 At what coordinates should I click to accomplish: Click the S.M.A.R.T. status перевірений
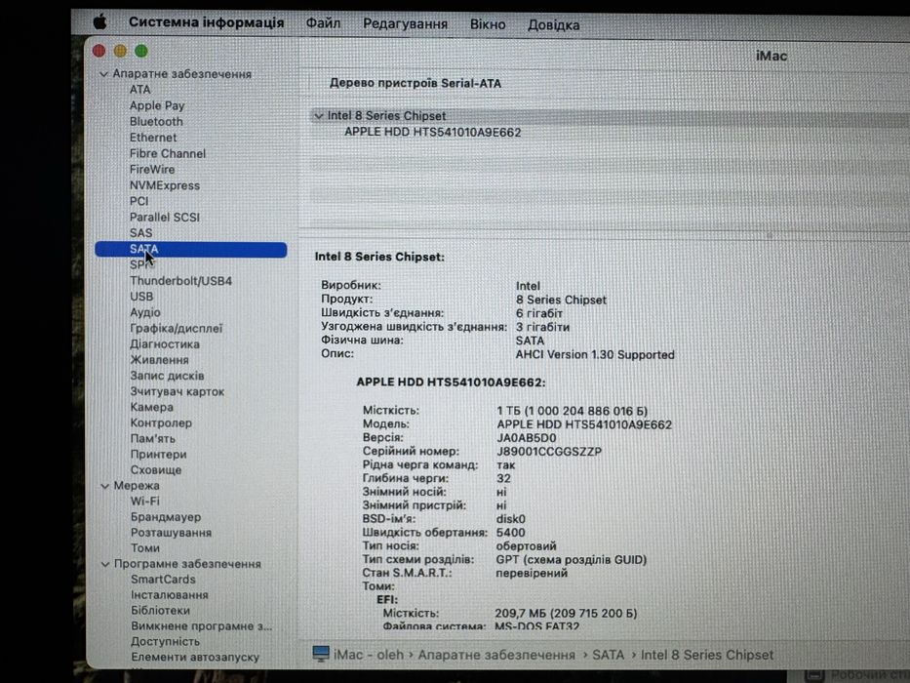532,574
